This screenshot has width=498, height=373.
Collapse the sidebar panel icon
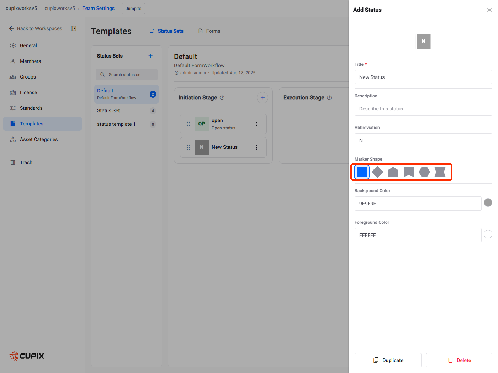74,28
